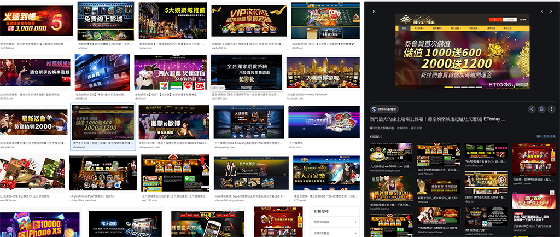Open the 免儲值領2000 image result

[x=33, y=122]
